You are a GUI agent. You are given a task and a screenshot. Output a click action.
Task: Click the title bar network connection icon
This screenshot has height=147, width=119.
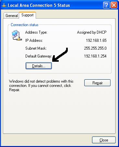point(4,5)
